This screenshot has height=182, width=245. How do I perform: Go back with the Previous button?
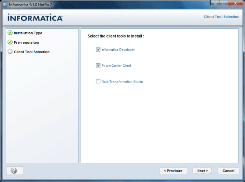tap(173, 171)
